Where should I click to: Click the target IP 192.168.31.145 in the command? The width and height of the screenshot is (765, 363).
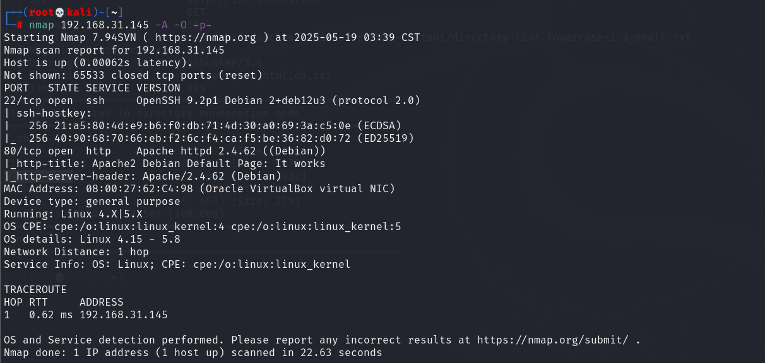click(x=105, y=25)
